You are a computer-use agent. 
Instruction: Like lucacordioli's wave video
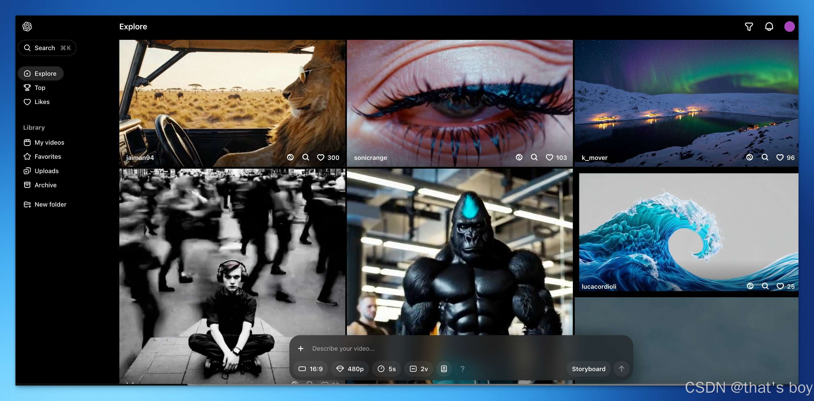[x=780, y=286]
